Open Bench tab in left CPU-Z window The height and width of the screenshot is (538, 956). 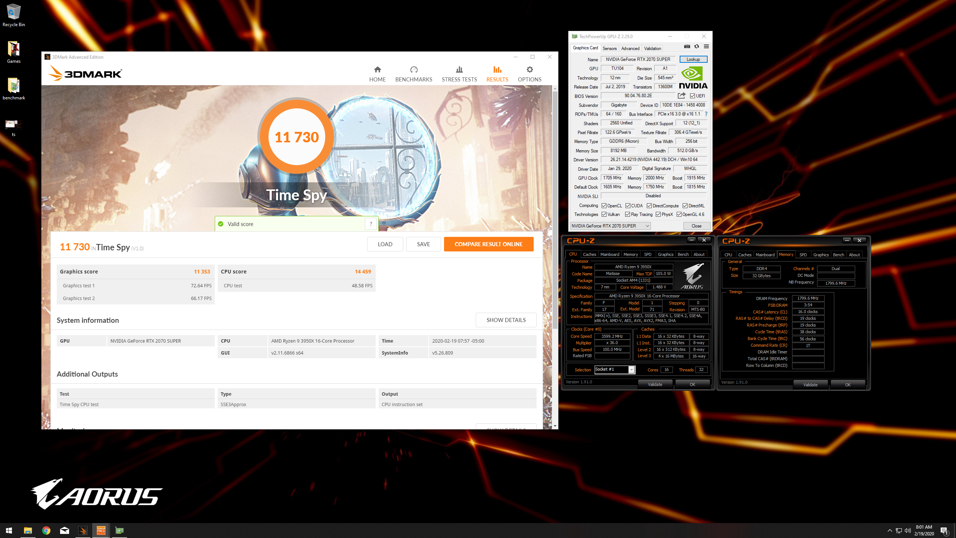click(x=683, y=254)
